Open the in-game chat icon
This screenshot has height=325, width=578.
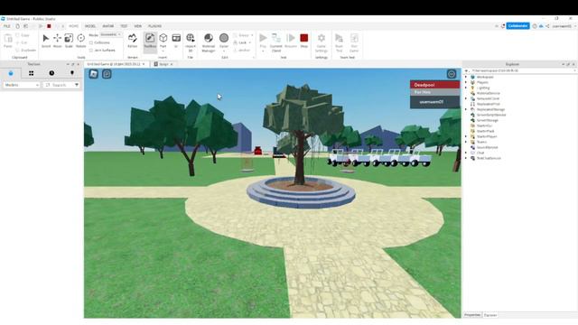107,74
